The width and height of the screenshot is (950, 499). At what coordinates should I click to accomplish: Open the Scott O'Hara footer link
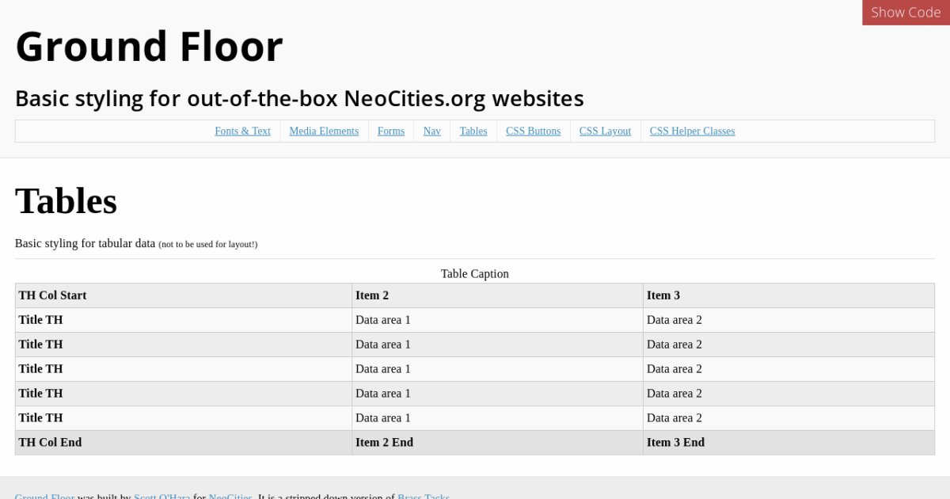tap(161, 496)
